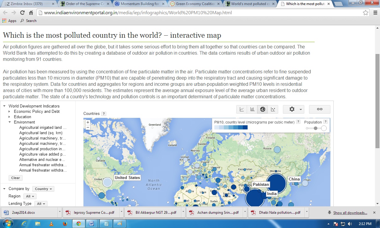
Task: Expand Economic Policy and Debt
Action: pyautogui.click(x=10, y=111)
